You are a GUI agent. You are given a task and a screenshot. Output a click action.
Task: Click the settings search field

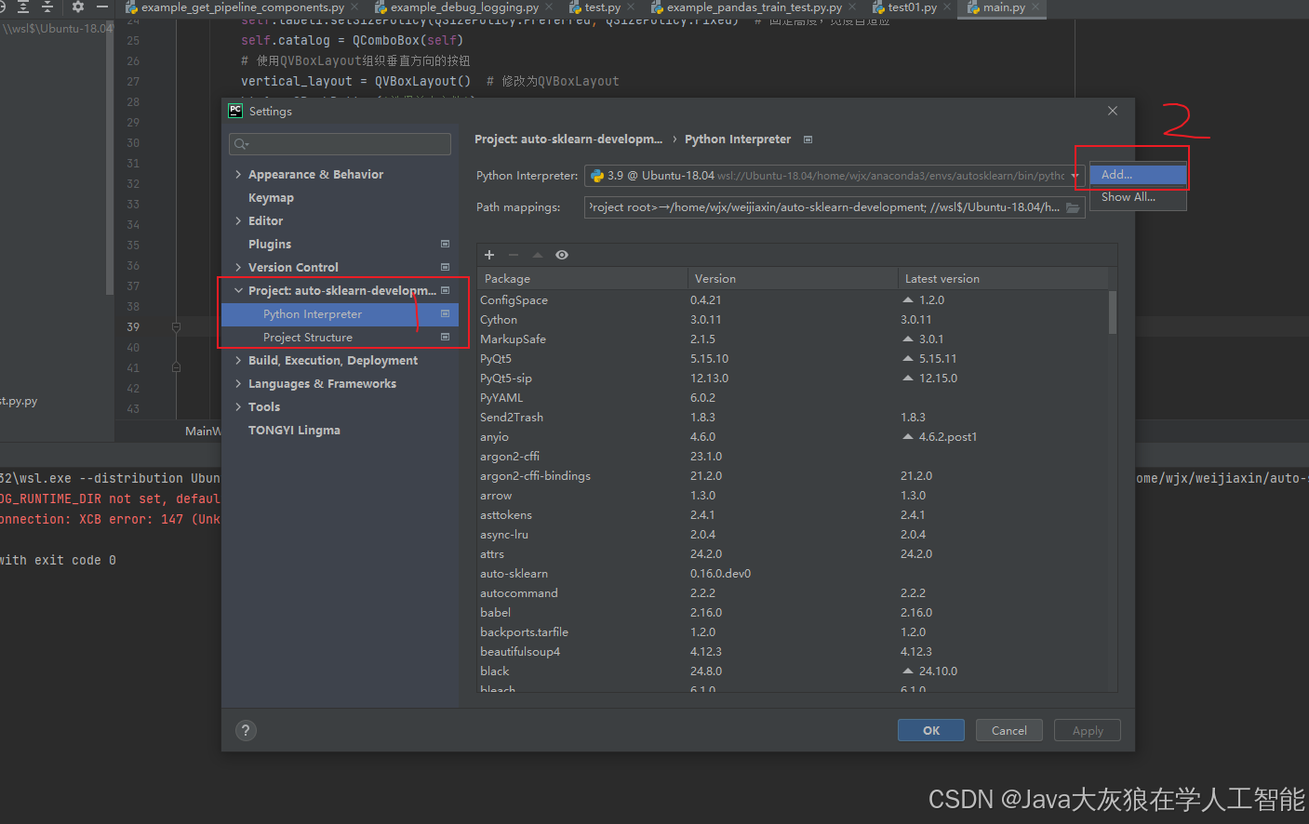pos(339,143)
